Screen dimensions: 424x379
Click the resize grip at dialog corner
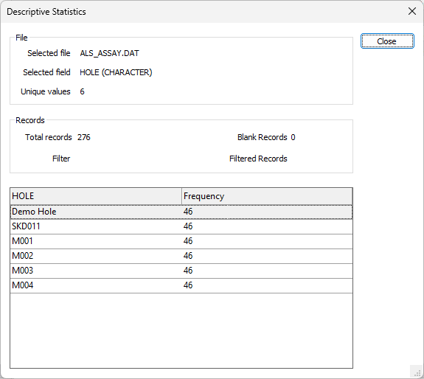[x=417, y=372]
